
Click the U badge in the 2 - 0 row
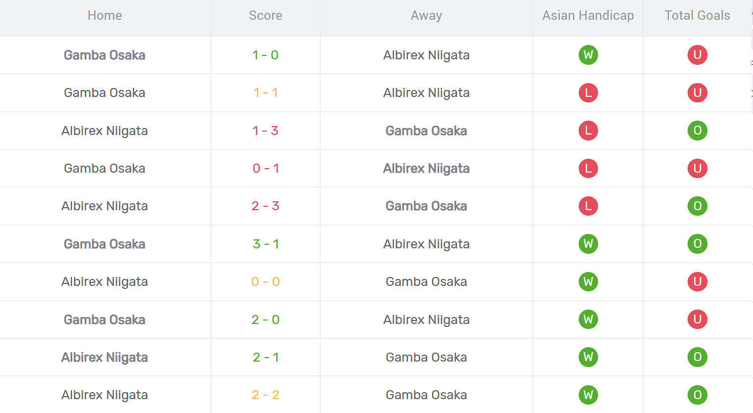point(697,319)
